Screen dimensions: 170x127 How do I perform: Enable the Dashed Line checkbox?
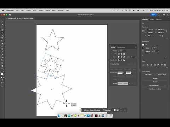(x=111, y=64)
